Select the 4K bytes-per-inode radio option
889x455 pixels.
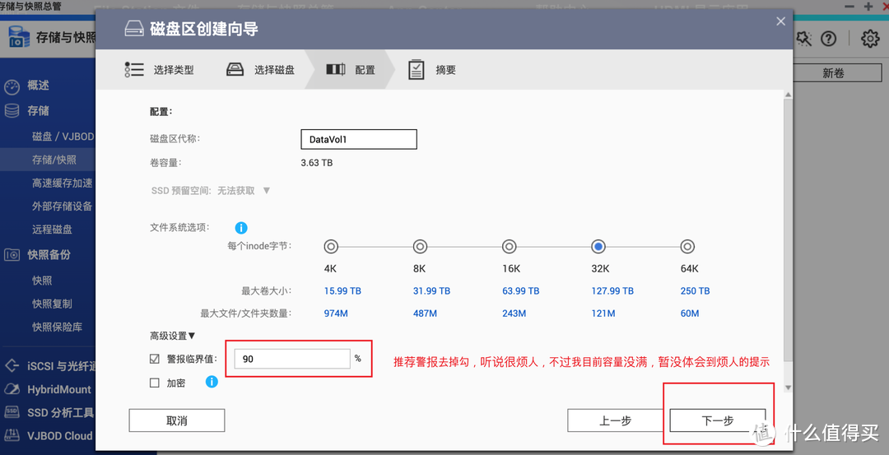click(331, 246)
